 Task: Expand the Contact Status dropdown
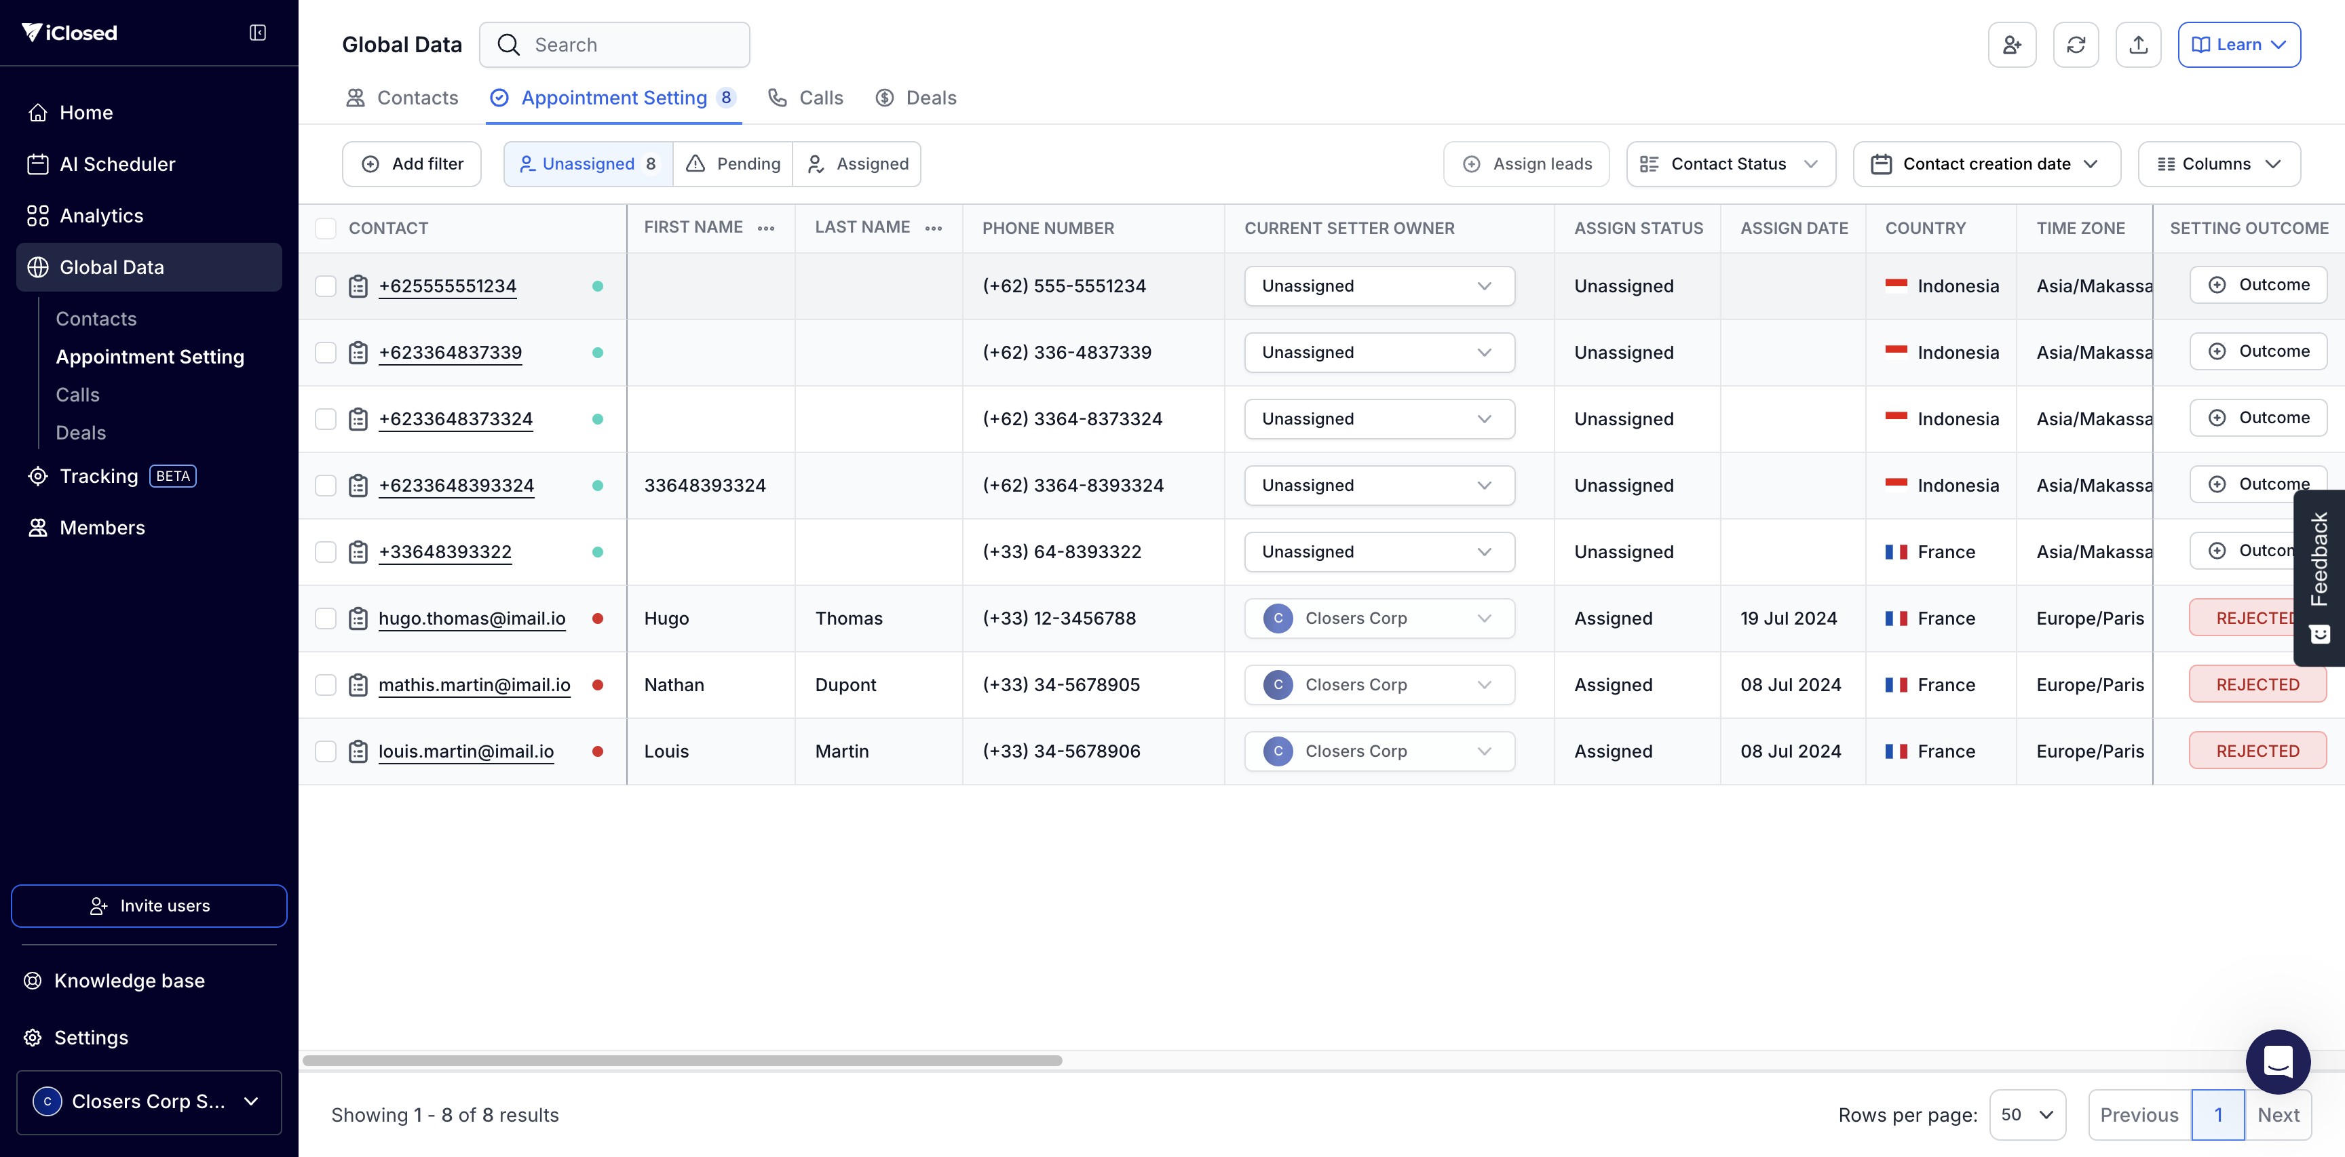(1730, 163)
